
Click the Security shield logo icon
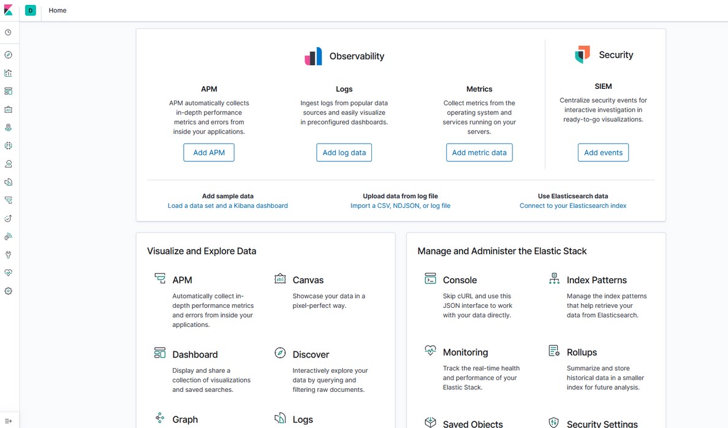(582, 55)
